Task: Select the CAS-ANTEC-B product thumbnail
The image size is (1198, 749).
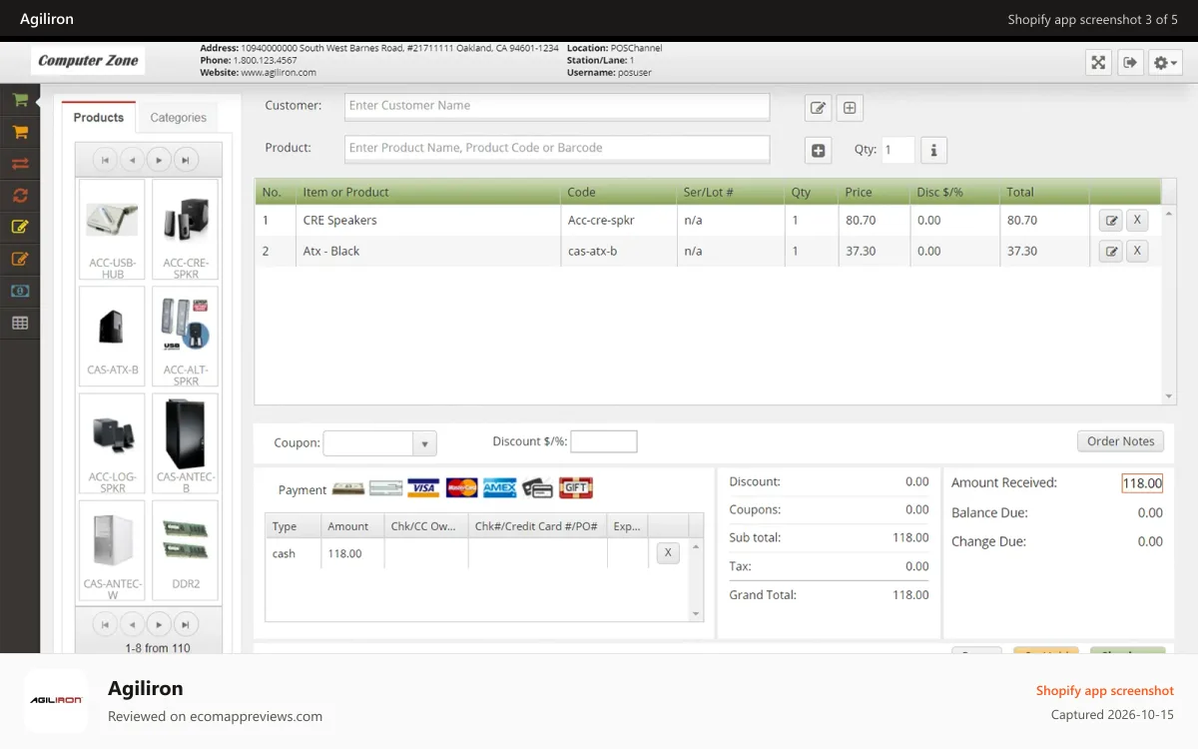Action: (x=186, y=443)
